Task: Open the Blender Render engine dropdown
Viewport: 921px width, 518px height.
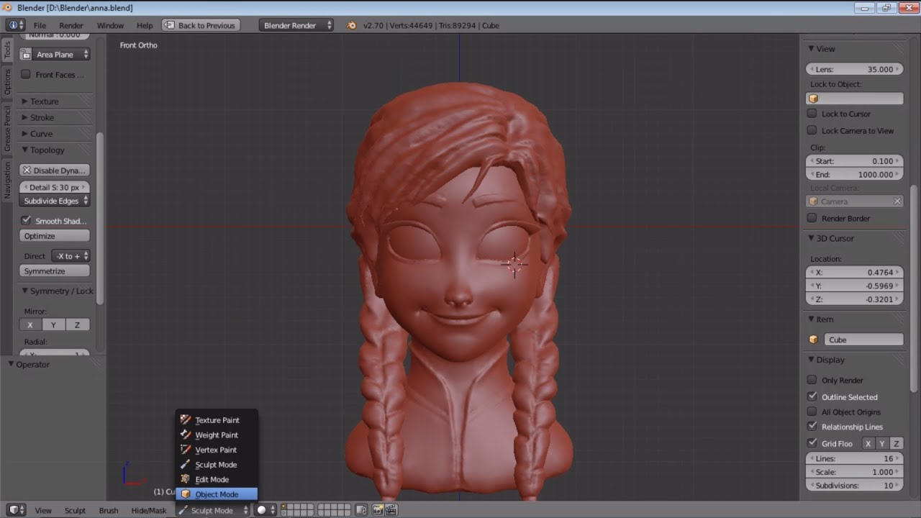Action: pyautogui.click(x=296, y=25)
